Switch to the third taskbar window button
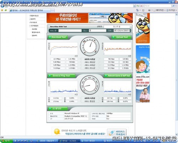The width and height of the screenshot is (178, 143). pos(91,141)
